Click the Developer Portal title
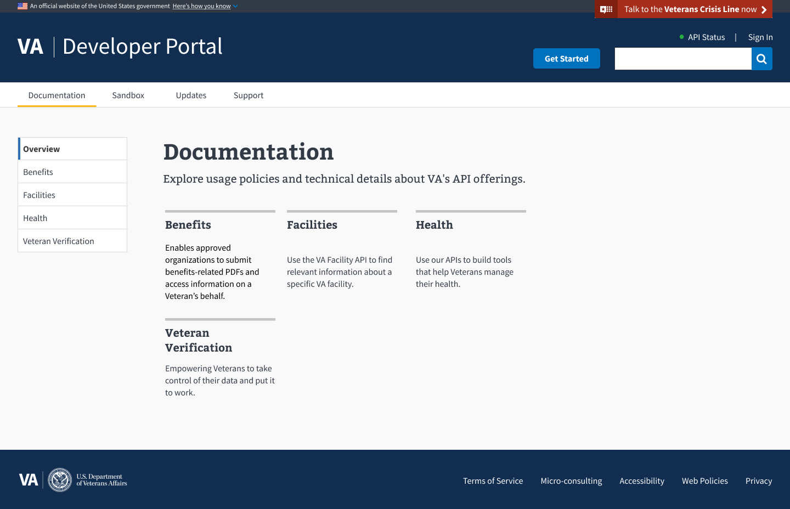This screenshot has height=509, width=790. (x=143, y=47)
